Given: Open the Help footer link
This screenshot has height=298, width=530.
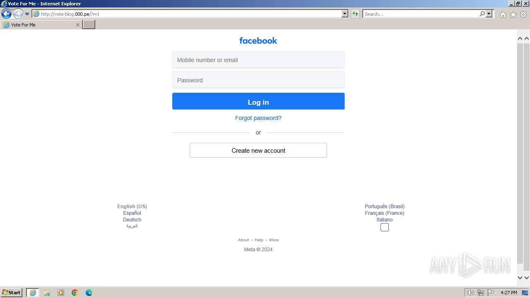Looking at the screenshot, I should tap(259, 240).
